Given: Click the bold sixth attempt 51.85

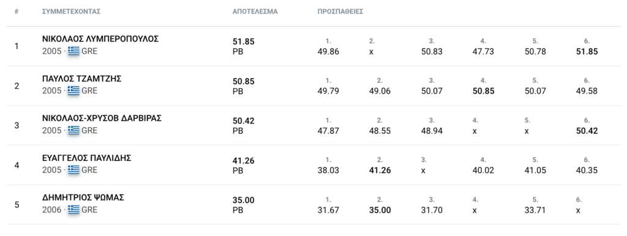Looking at the screenshot, I should coord(587,51).
